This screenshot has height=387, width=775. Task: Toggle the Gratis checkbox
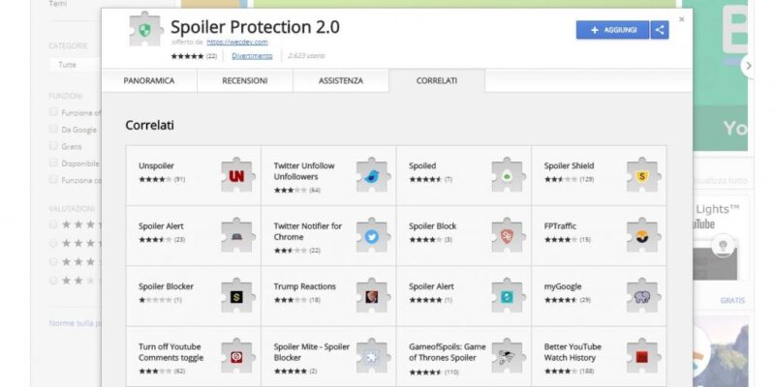[53, 146]
